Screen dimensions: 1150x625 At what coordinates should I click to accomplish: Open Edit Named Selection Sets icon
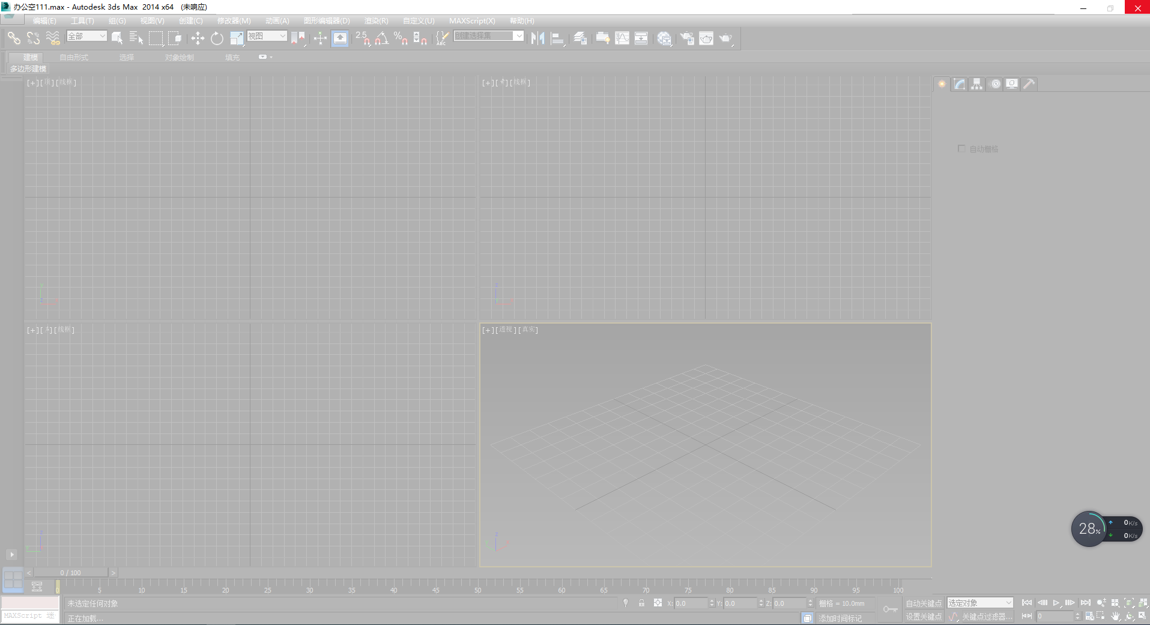coord(442,38)
